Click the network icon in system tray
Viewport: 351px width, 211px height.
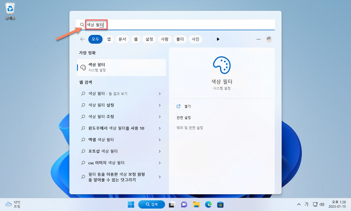click(x=315, y=204)
